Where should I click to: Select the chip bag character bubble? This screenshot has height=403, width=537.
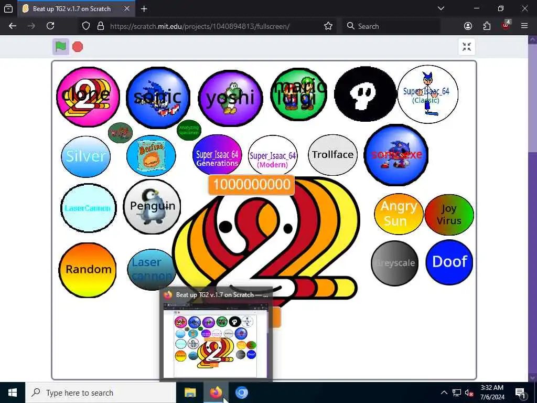[x=151, y=156]
